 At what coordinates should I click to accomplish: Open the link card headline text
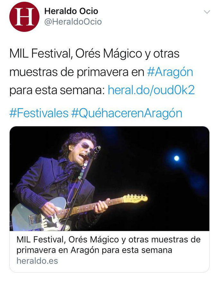(x=109, y=245)
